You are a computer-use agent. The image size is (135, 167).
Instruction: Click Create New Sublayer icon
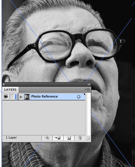tap(58, 138)
